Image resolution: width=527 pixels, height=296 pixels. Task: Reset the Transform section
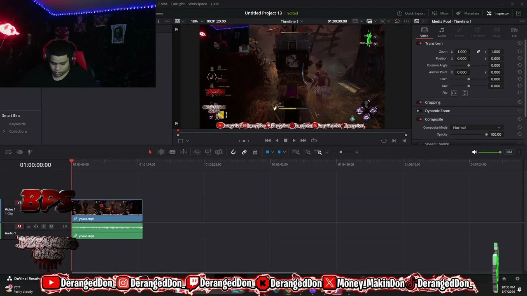(520, 43)
